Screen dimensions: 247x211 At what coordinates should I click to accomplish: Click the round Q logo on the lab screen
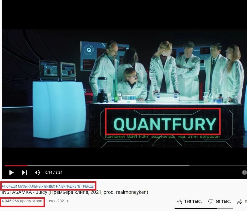coord(89,50)
